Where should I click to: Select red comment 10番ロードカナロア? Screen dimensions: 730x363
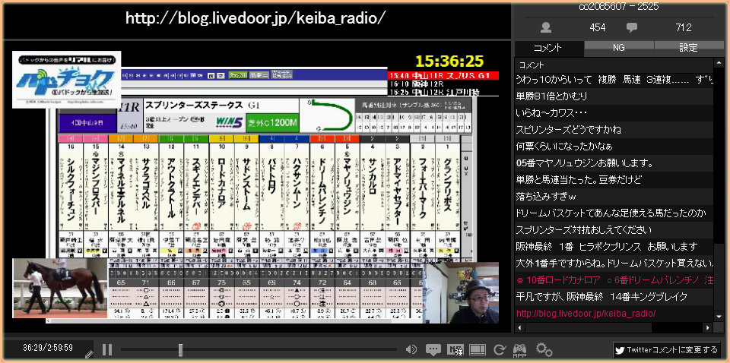(614, 280)
